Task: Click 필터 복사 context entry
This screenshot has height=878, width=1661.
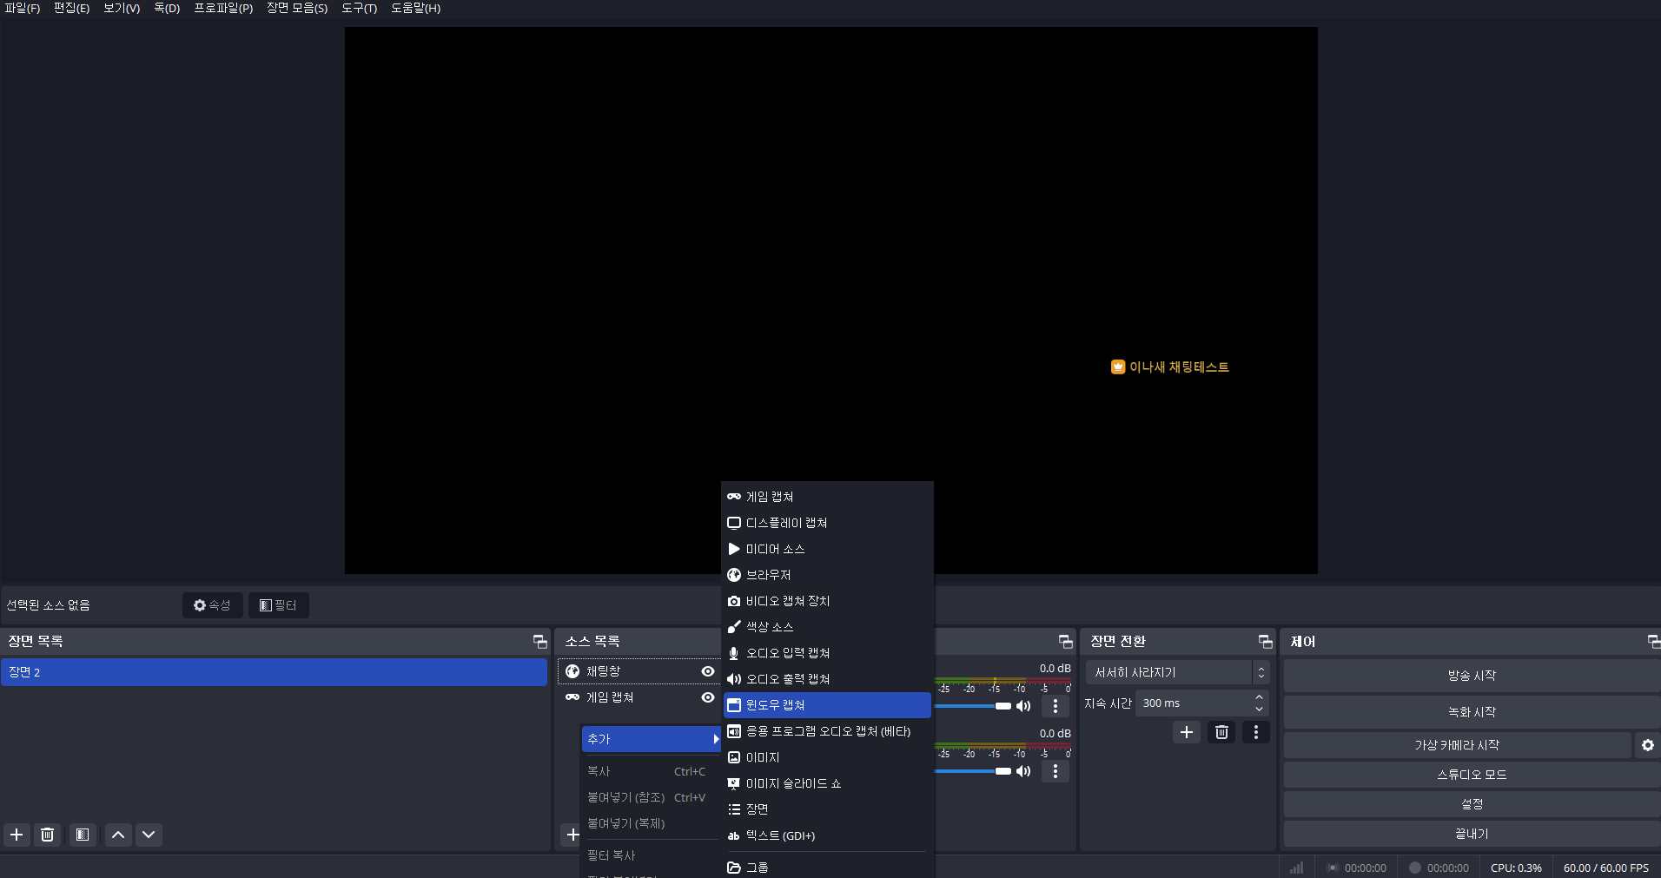Action: 652,855
